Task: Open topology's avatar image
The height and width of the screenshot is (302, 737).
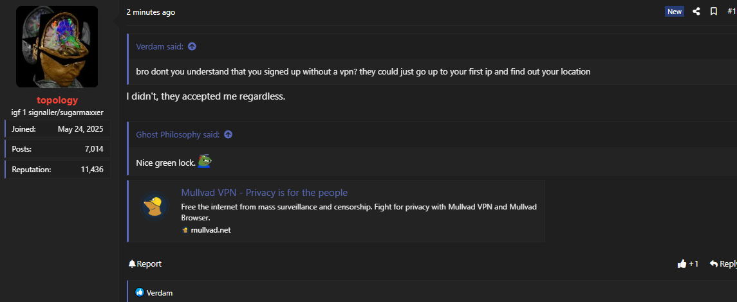Action: click(57, 47)
